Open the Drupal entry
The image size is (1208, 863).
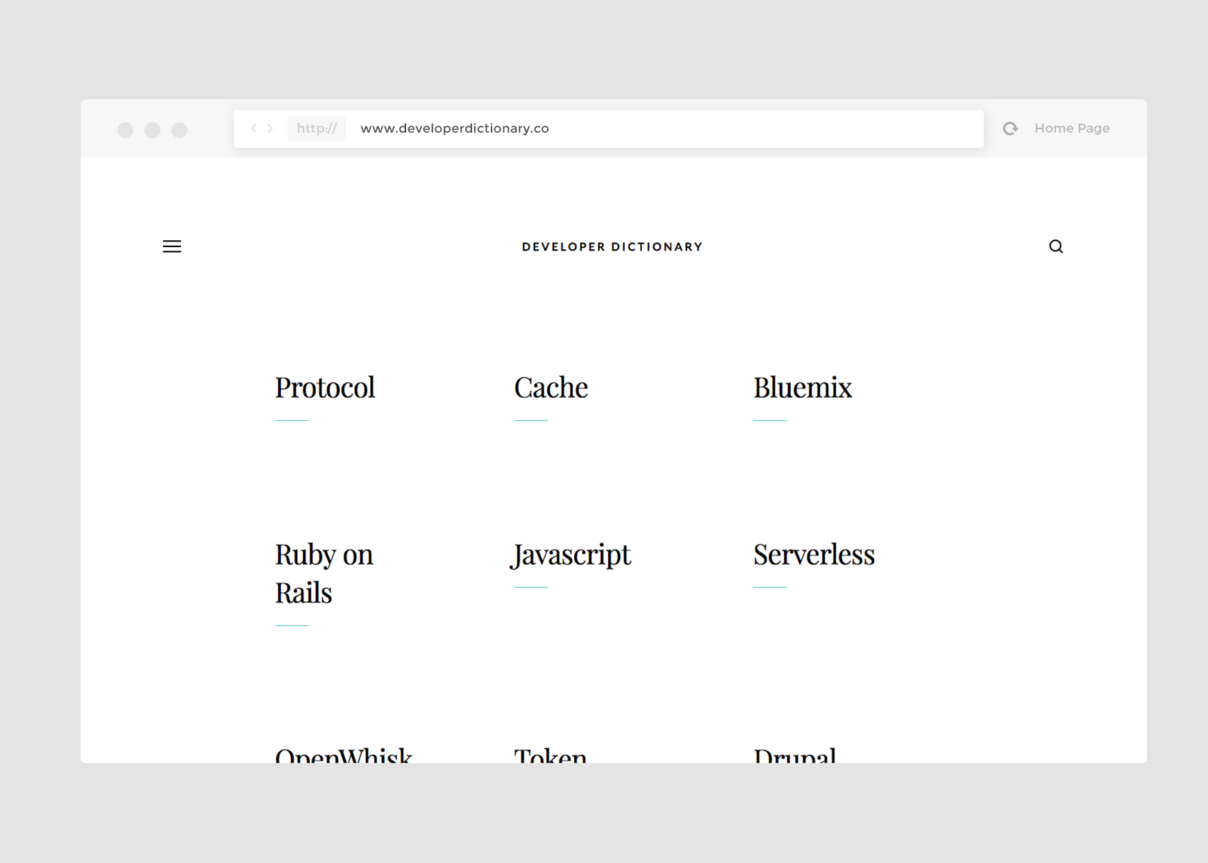(x=795, y=755)
